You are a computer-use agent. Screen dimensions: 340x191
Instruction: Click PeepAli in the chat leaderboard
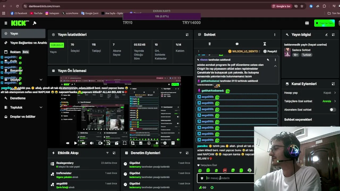pos(272,51)
